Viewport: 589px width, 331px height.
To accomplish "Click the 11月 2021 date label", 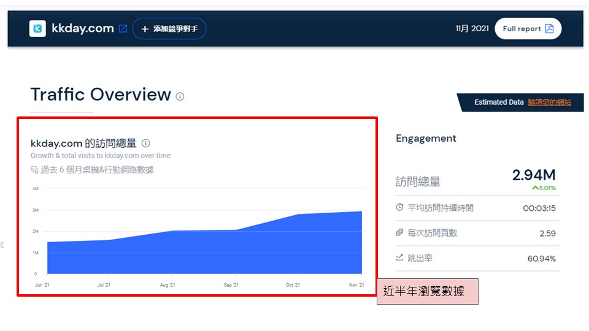I will click(x=472, y=29).
